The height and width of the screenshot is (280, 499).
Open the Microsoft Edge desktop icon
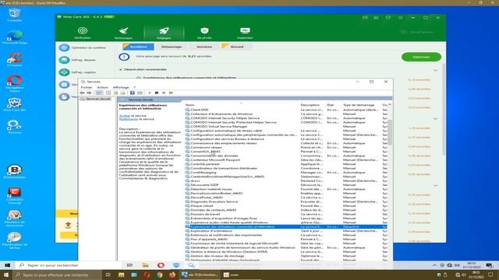coord(14,37)
